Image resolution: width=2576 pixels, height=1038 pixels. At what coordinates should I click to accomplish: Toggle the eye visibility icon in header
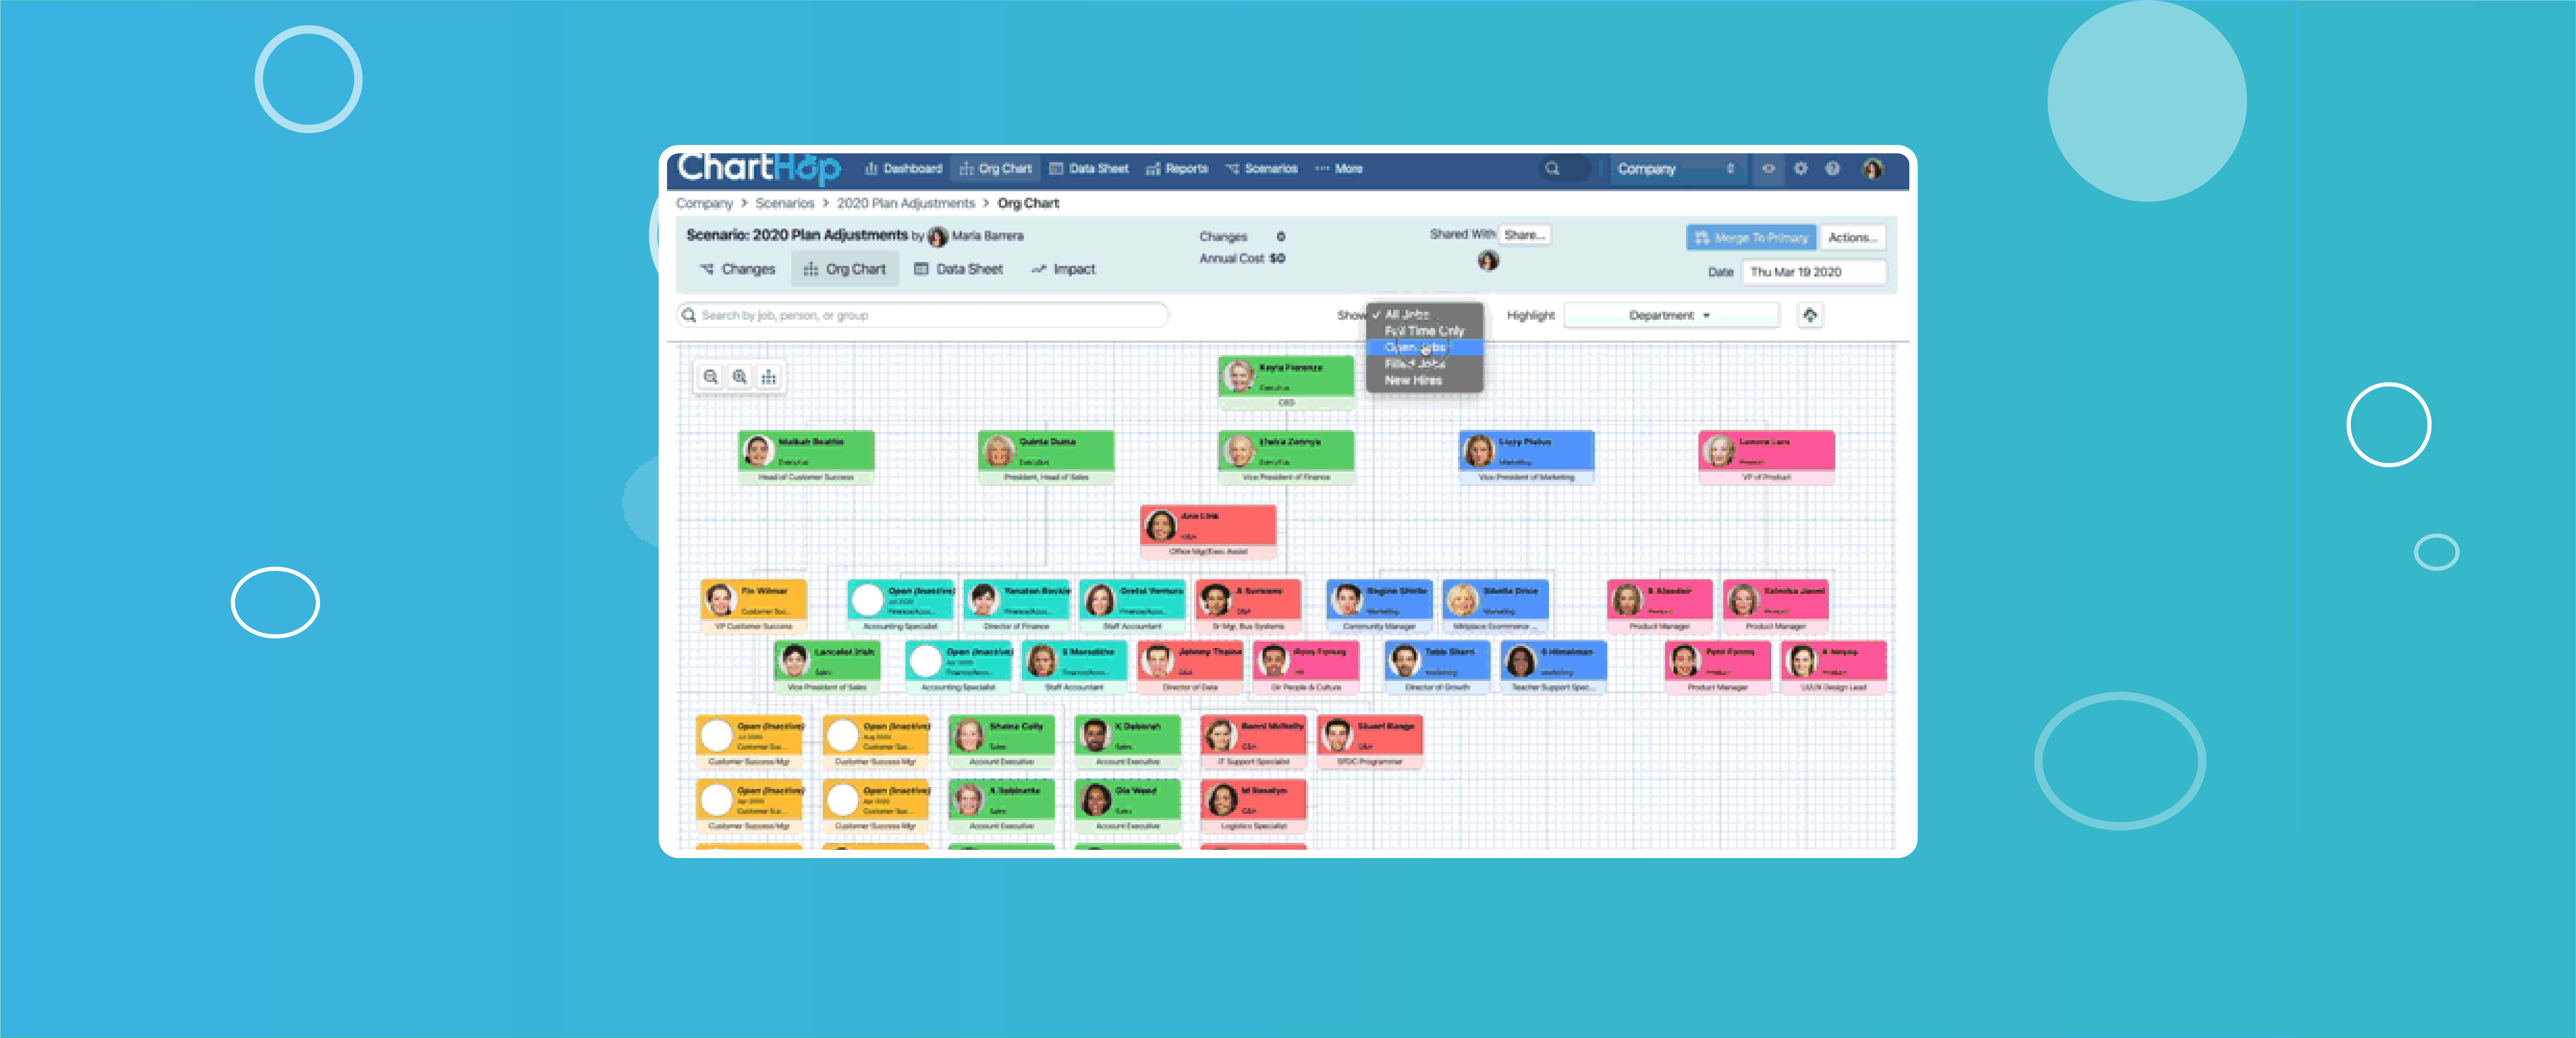1768,169
